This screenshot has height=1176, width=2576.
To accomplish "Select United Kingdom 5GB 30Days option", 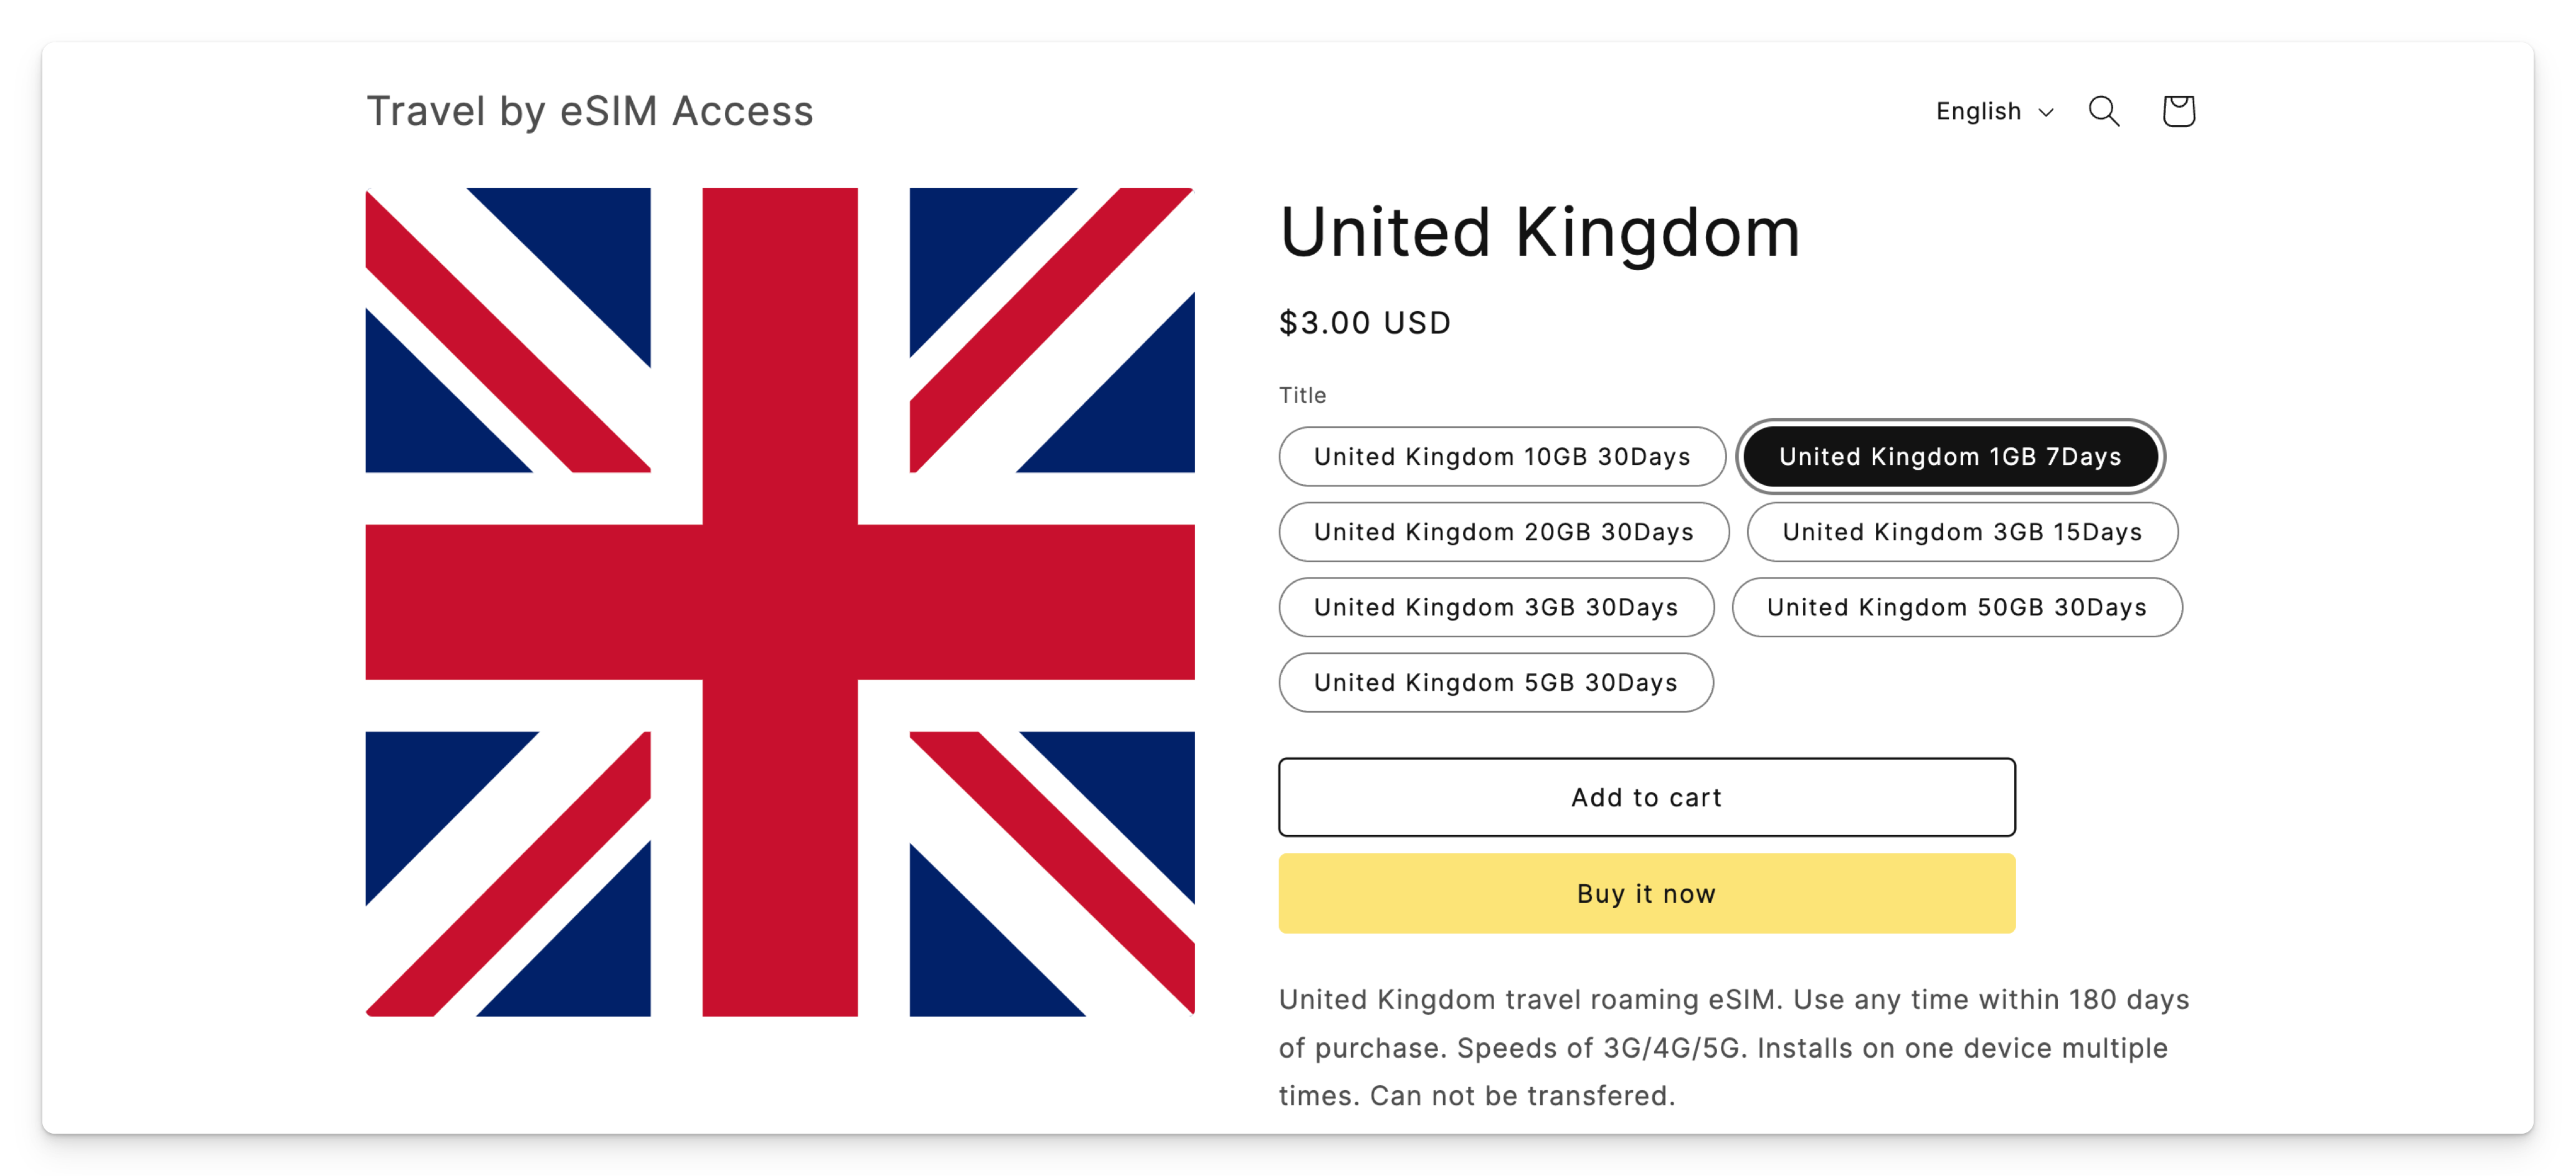I will [x=1495, y=683].
